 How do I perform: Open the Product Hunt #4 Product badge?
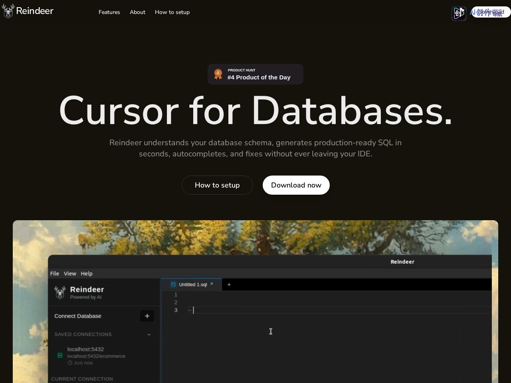coord(255,74)
